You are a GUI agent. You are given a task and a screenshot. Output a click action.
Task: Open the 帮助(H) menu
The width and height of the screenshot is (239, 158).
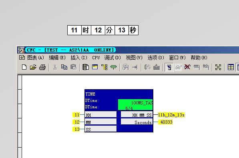pos(199,58)
